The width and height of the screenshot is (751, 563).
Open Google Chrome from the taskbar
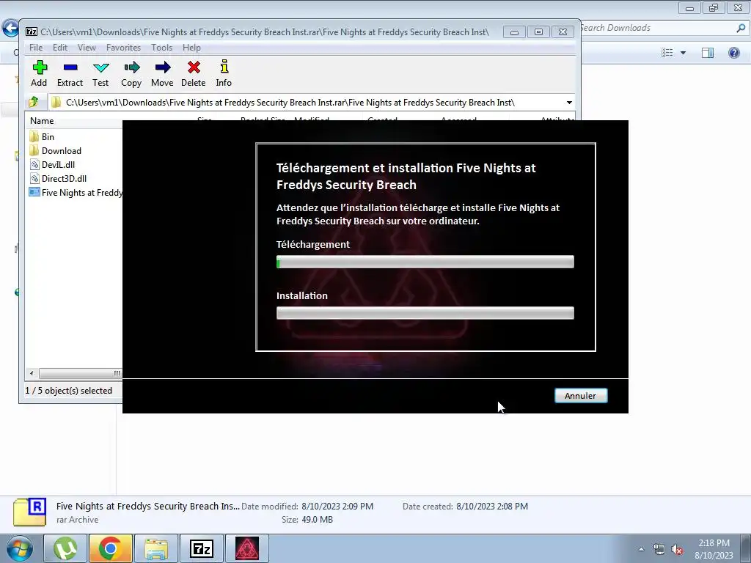[x=110, y=549]
